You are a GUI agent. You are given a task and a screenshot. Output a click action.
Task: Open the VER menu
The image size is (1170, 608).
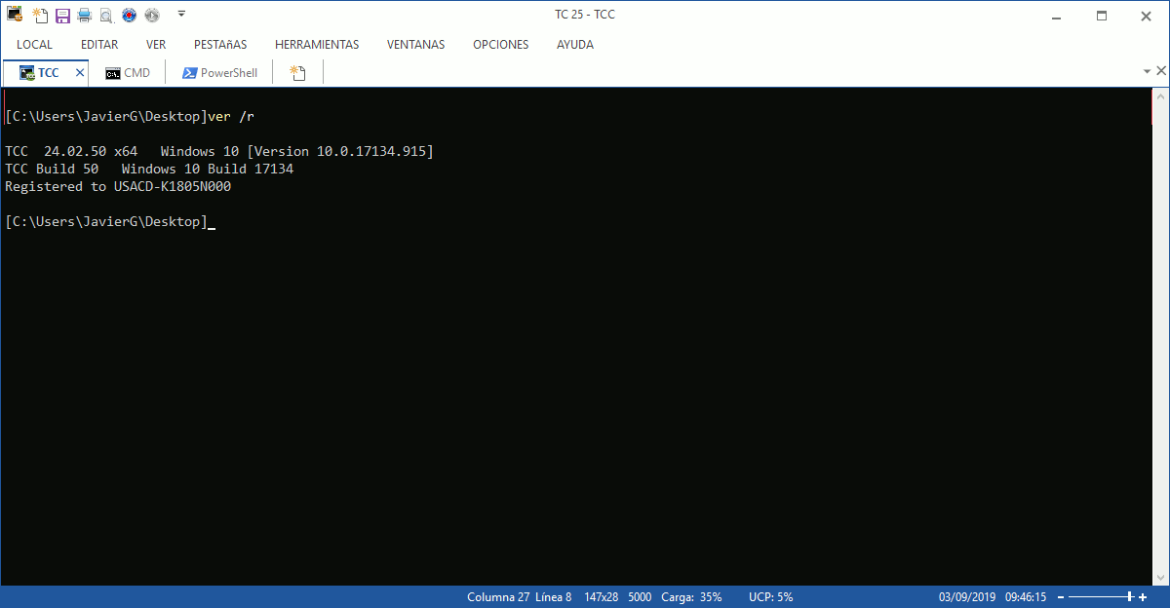coord(156,45)
